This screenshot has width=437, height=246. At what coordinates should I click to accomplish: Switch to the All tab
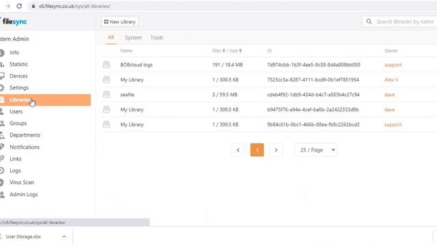coord(111,38)
